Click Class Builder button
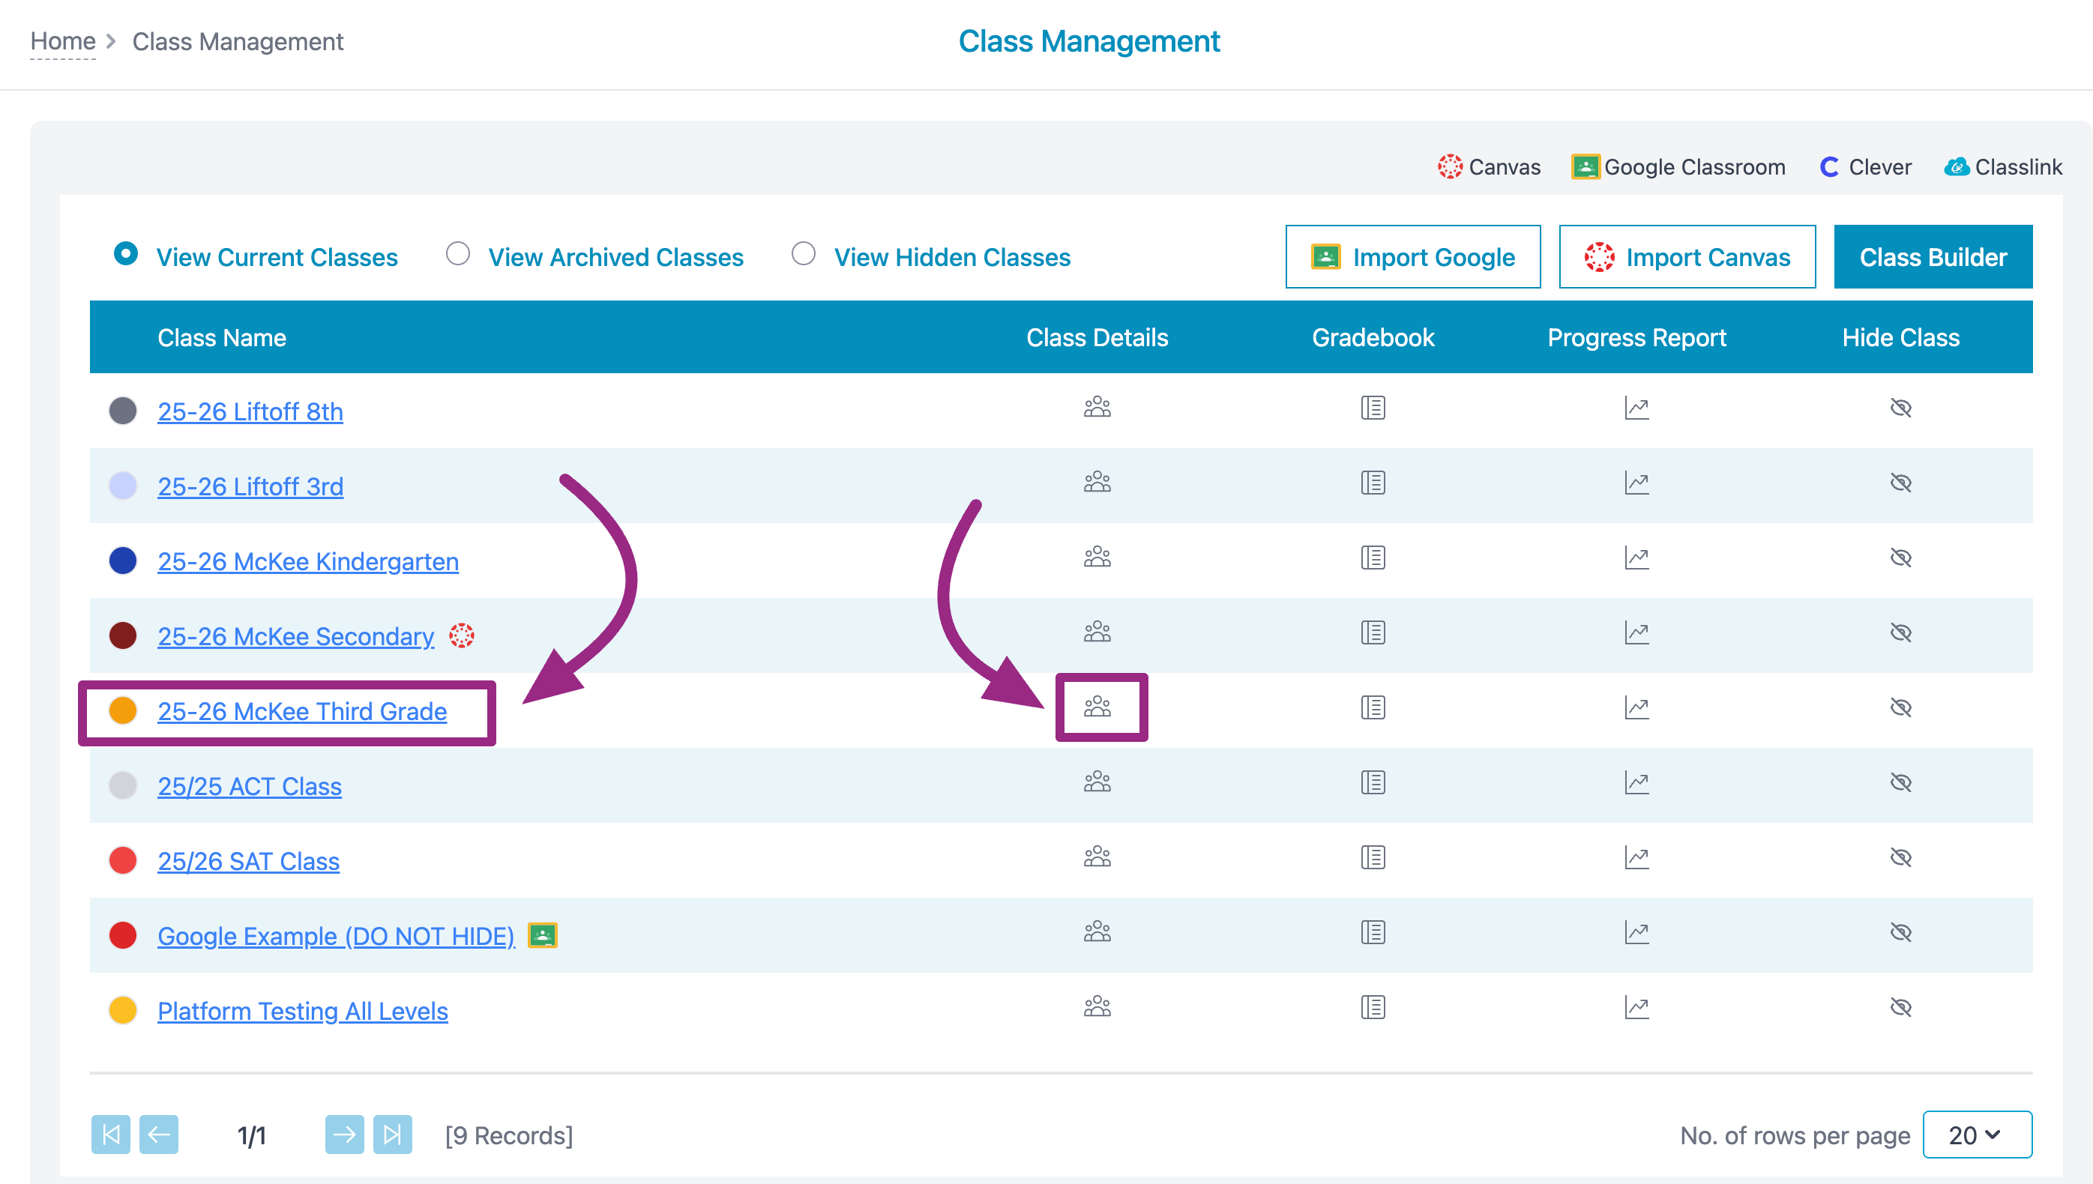 1932,257
